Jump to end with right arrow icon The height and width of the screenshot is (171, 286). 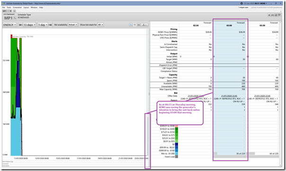point(50,25)
